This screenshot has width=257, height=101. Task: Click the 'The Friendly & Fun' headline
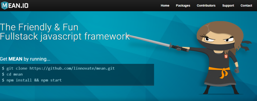click(39, 27)
